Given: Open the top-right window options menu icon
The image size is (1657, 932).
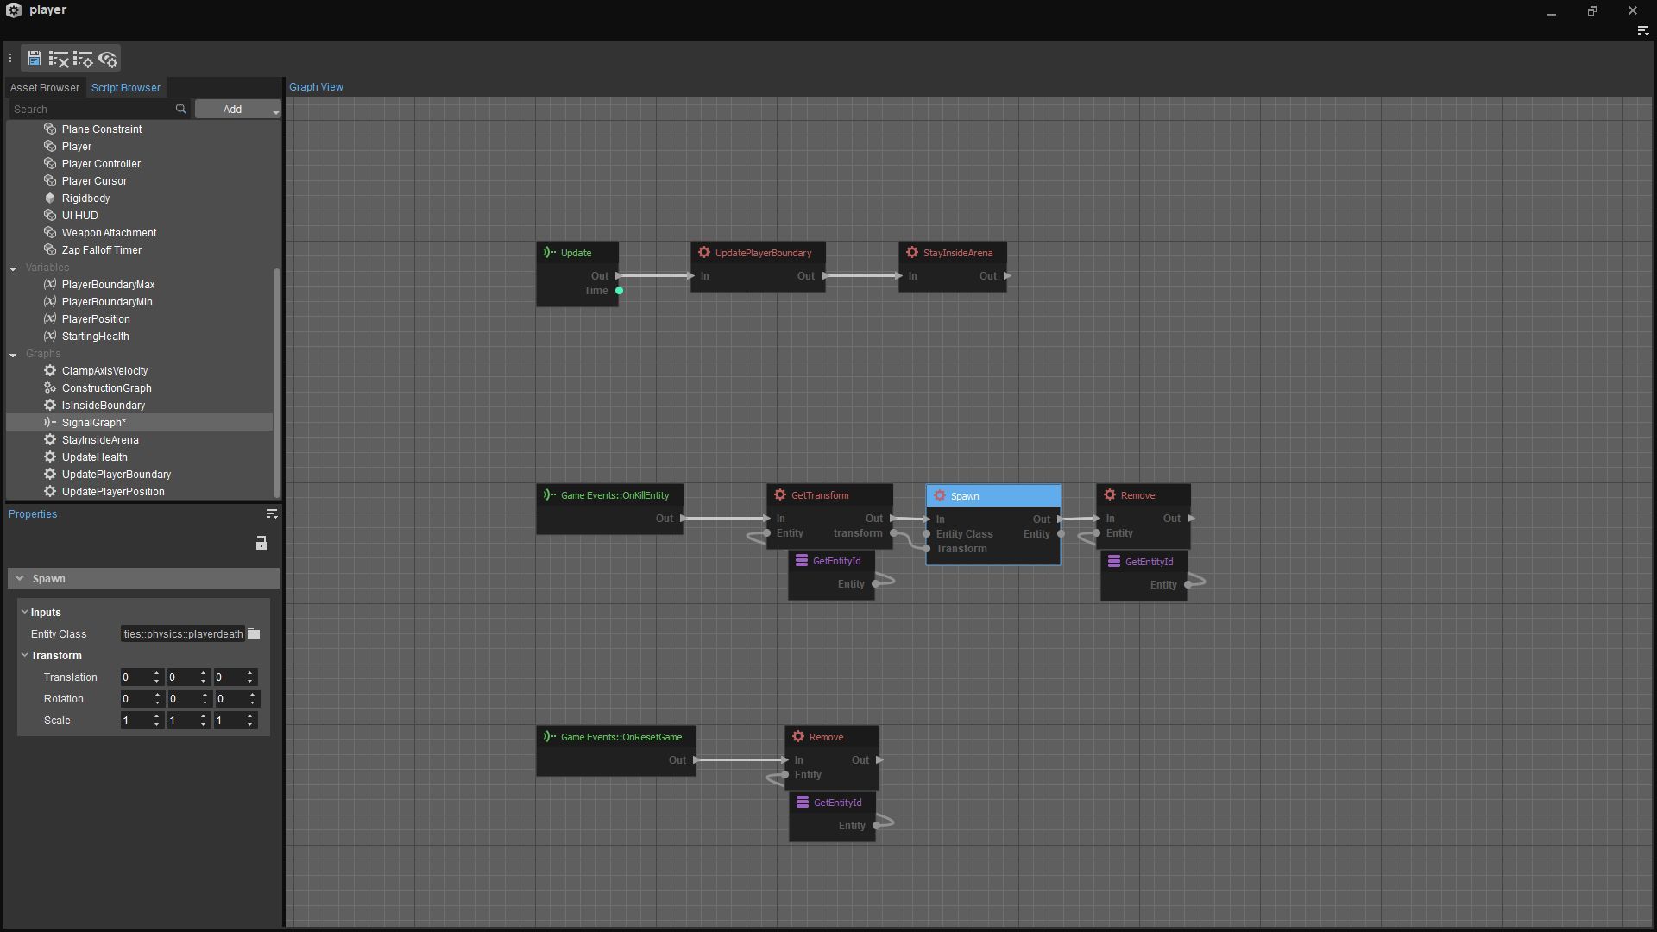Looking at the screenshot, I should [x=1642, y=31].
